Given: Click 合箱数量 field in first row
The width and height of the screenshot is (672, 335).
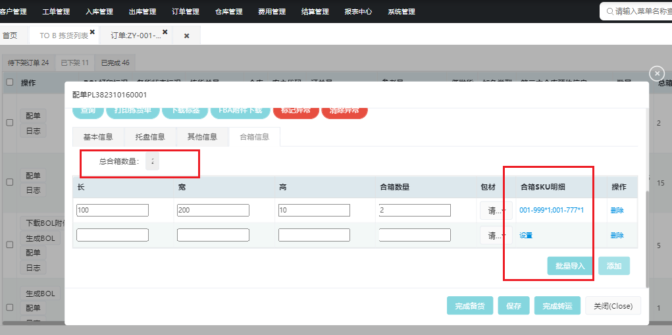Looking at the screenshot, I should click(x=415, y=211).
